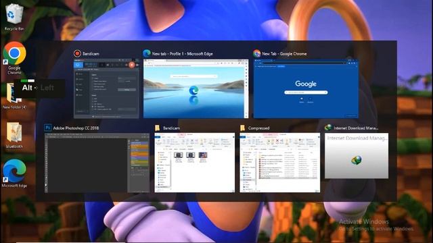
Task: Click the folder icon beside the Bandicam folder title
Action: (x=158, y=128)
